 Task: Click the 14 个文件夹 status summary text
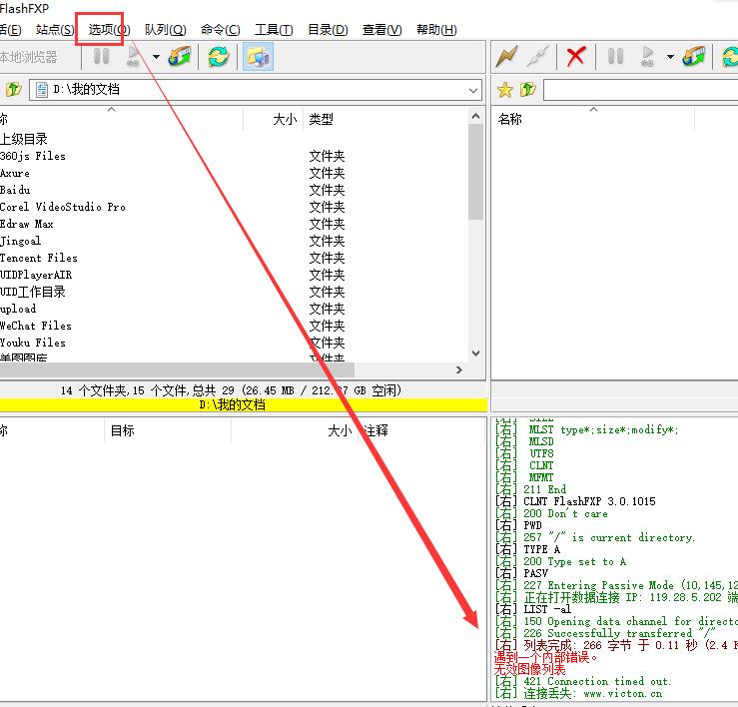[x=231, y=390]
